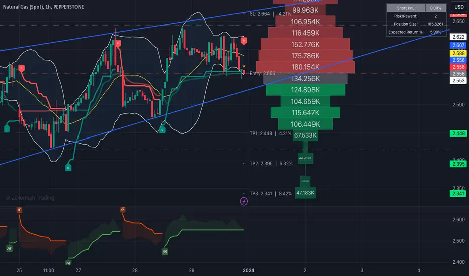Click the 2.400 tick on the oscillator scale

pos(458,262)
